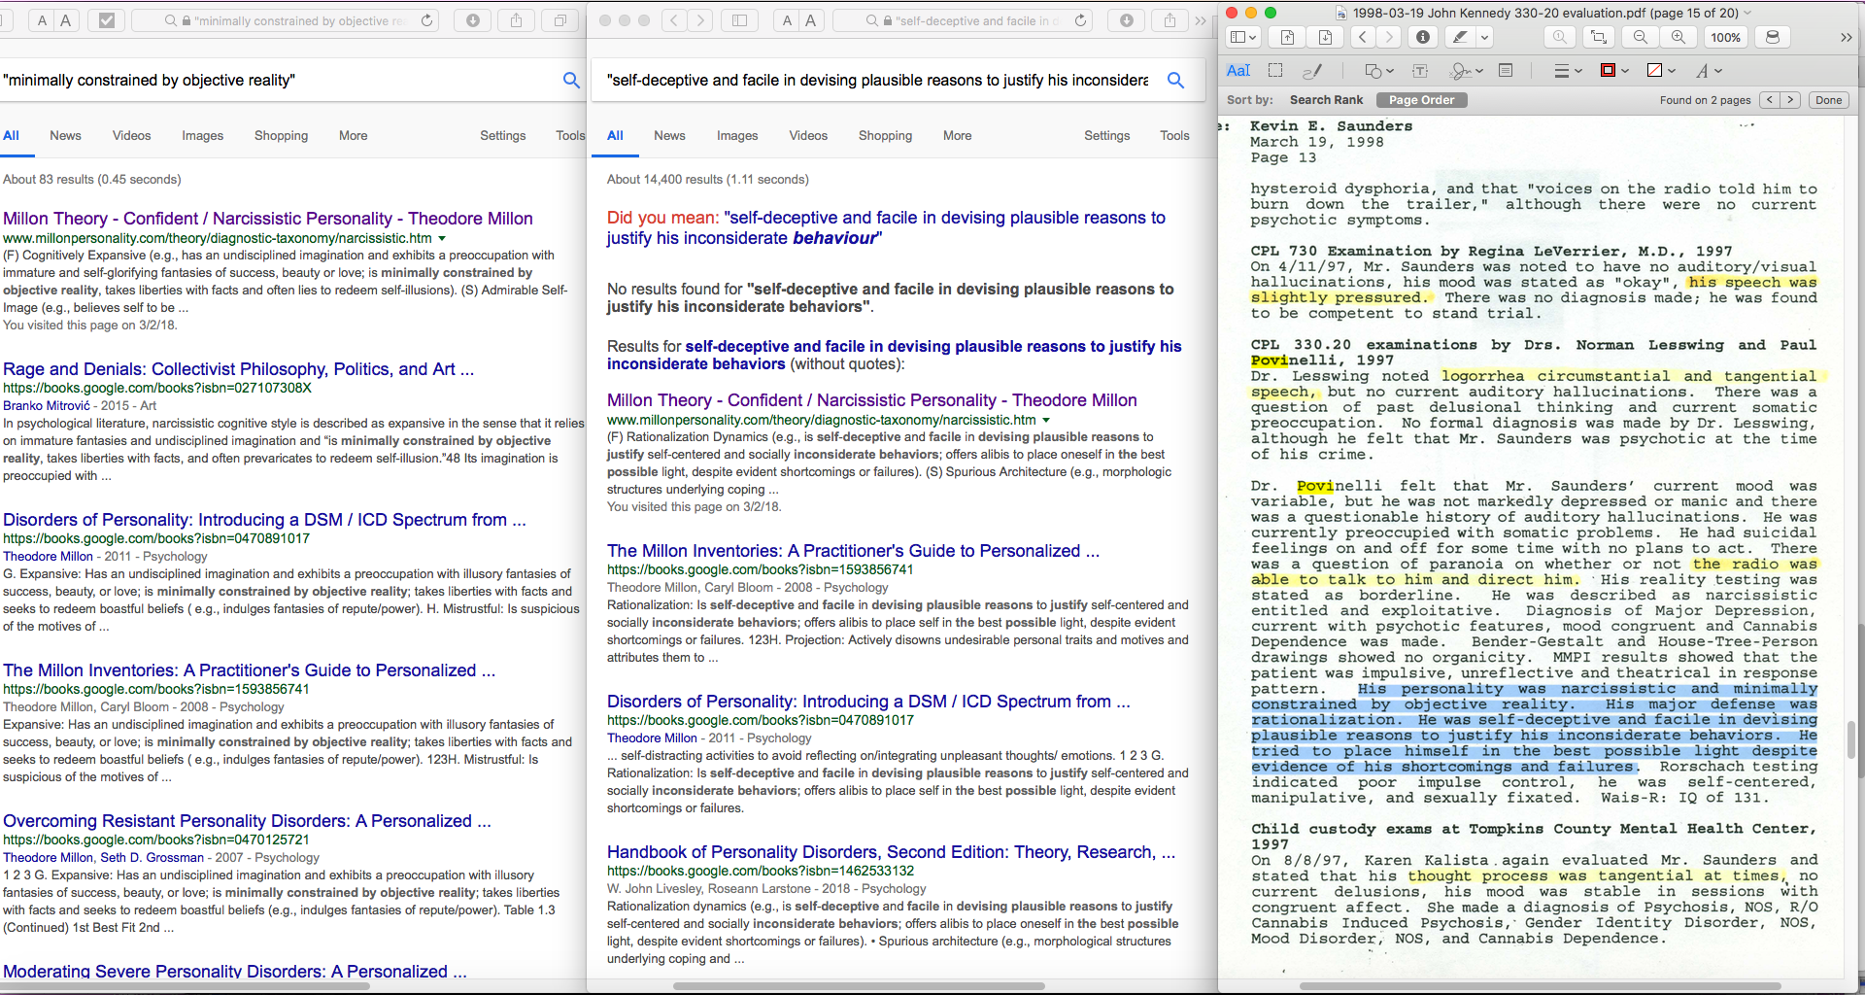Go back with Preview's left chevron
This screenshot has width=1865, height=995.
(1363, 37)
